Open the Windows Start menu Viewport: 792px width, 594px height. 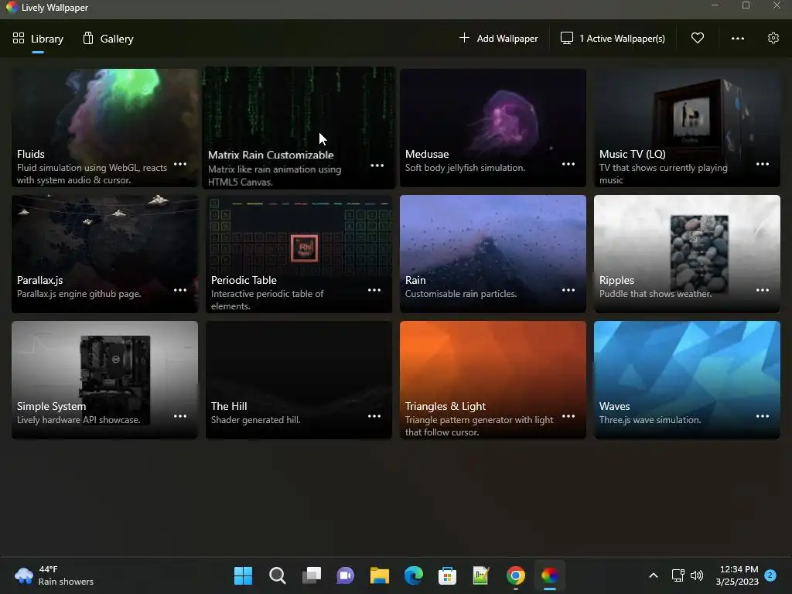coord(243,575)
